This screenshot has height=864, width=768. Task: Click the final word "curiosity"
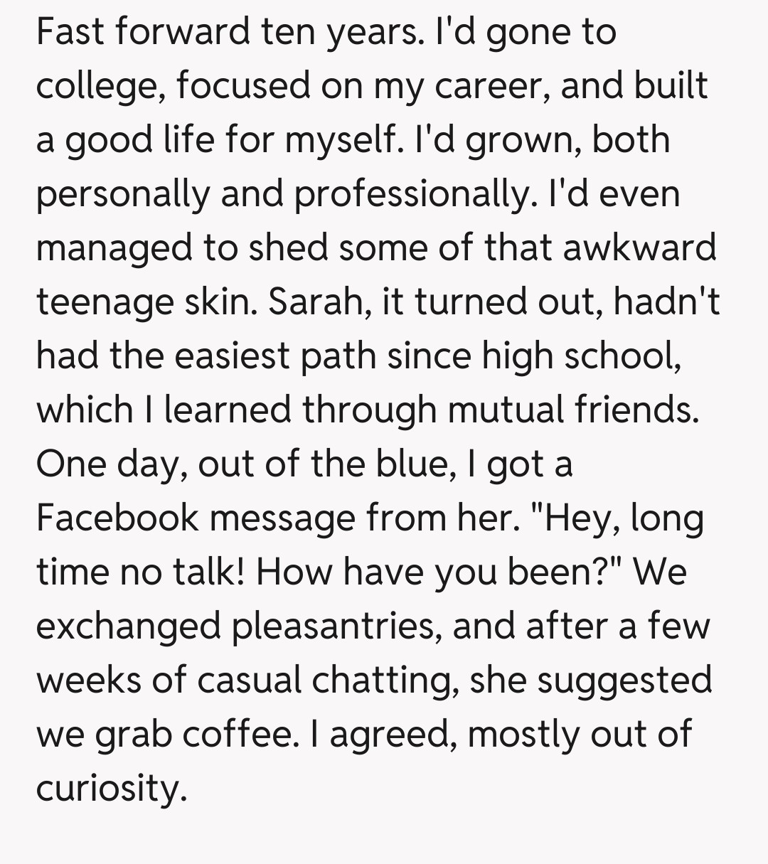[x=111, y=789]
